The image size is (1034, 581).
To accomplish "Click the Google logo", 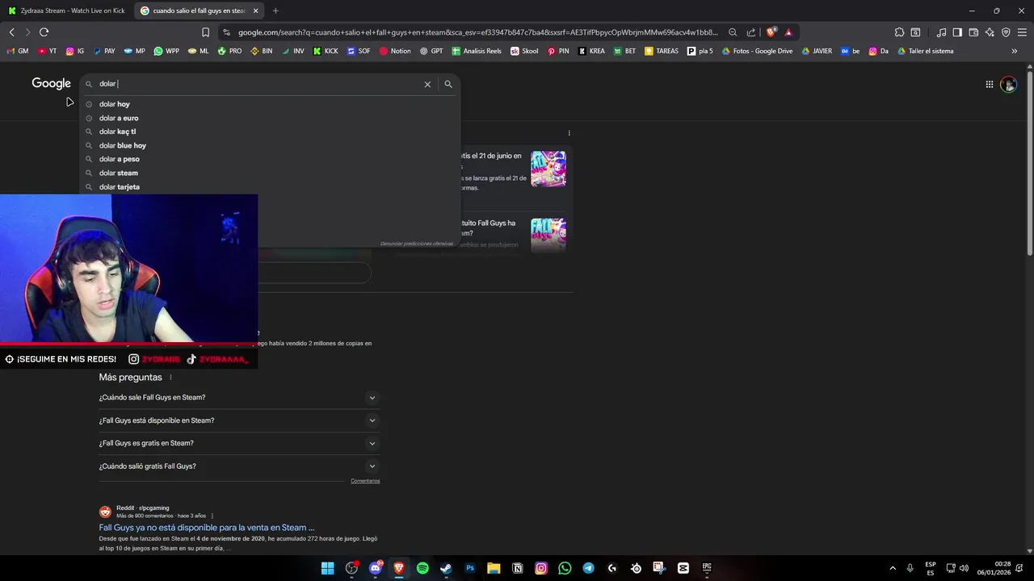I will pyautogui.click(x=52, y=84).
